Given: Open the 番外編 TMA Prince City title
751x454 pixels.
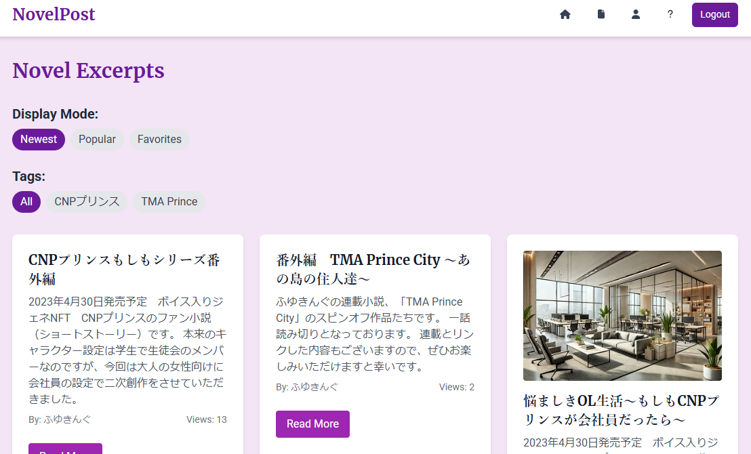Looking at the screenshot, I should 374,268.
